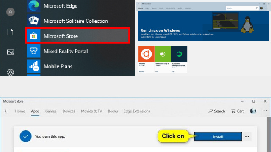Select Home tab in Linux banner Store window
Viewport: 271px width, 152px height.
pos(141,8)
